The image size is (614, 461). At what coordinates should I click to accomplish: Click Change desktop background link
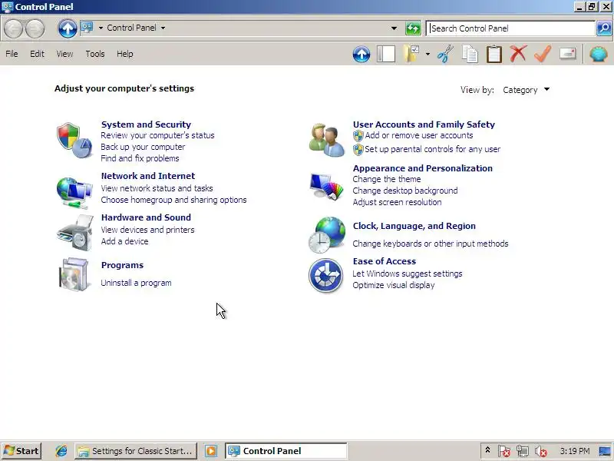[405, 191]
